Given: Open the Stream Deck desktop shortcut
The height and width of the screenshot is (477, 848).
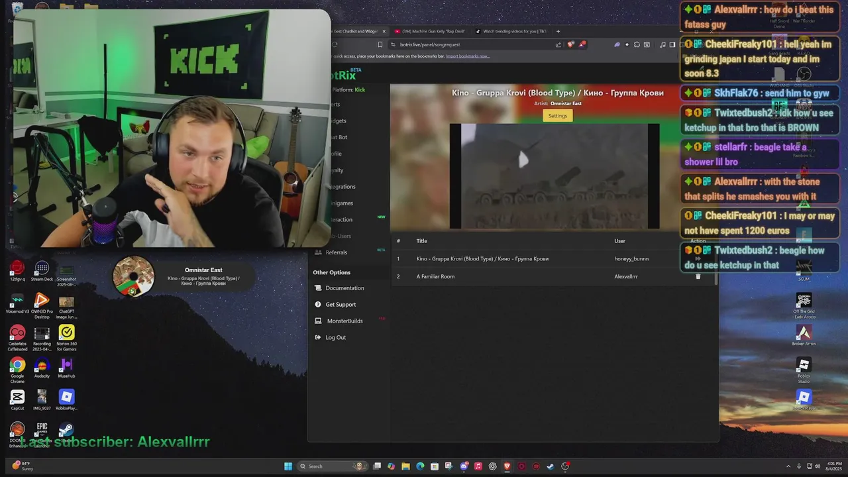Looking at the screenshot, I should point(42,271).
